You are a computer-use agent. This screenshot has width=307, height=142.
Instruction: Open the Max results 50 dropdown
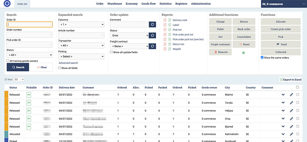19,79
